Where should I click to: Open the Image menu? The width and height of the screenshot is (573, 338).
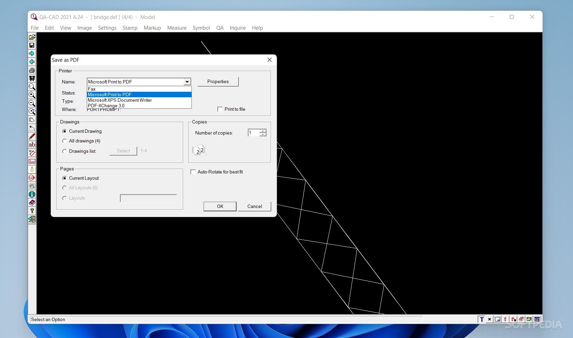point(85,28)
